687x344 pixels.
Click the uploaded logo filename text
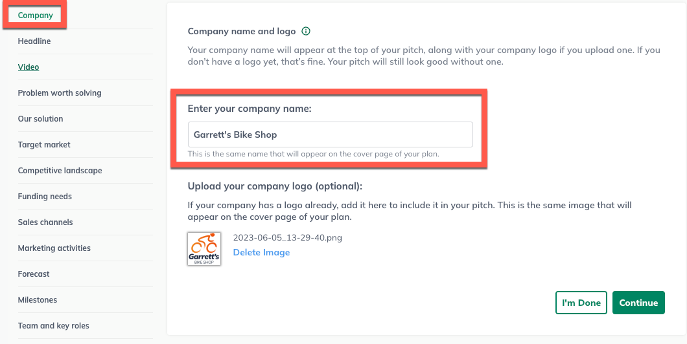coord(287,237)
